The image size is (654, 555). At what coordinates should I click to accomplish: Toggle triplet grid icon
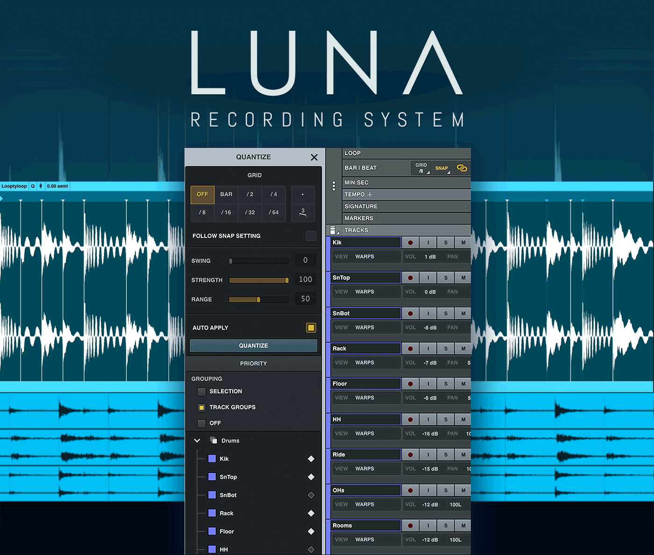click(x=303, y=212)
